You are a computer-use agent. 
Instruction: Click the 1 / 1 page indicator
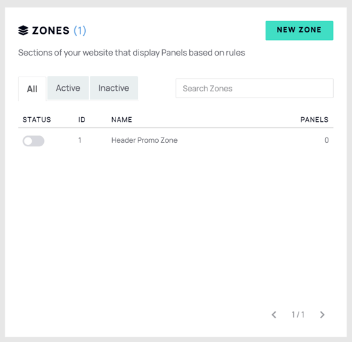point(298,314)
